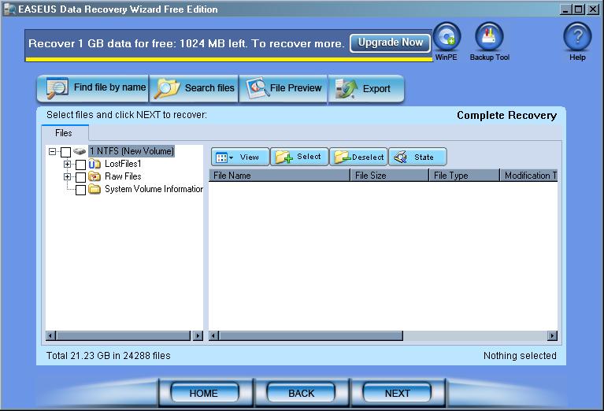Click the LostFiles1 folder icon
This screenshot has height=411, width=604.
pos(94,165)
